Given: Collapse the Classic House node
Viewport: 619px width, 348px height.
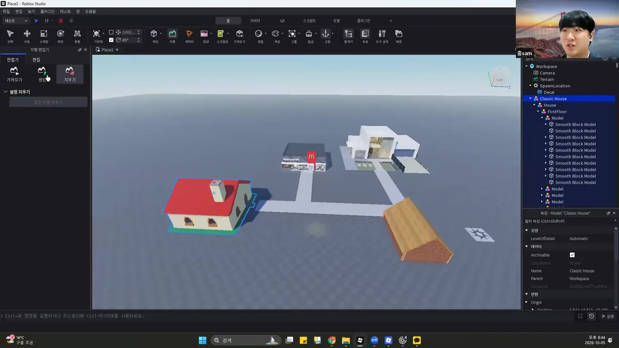Looking at the screenshot, I should (x=530, y=98).
